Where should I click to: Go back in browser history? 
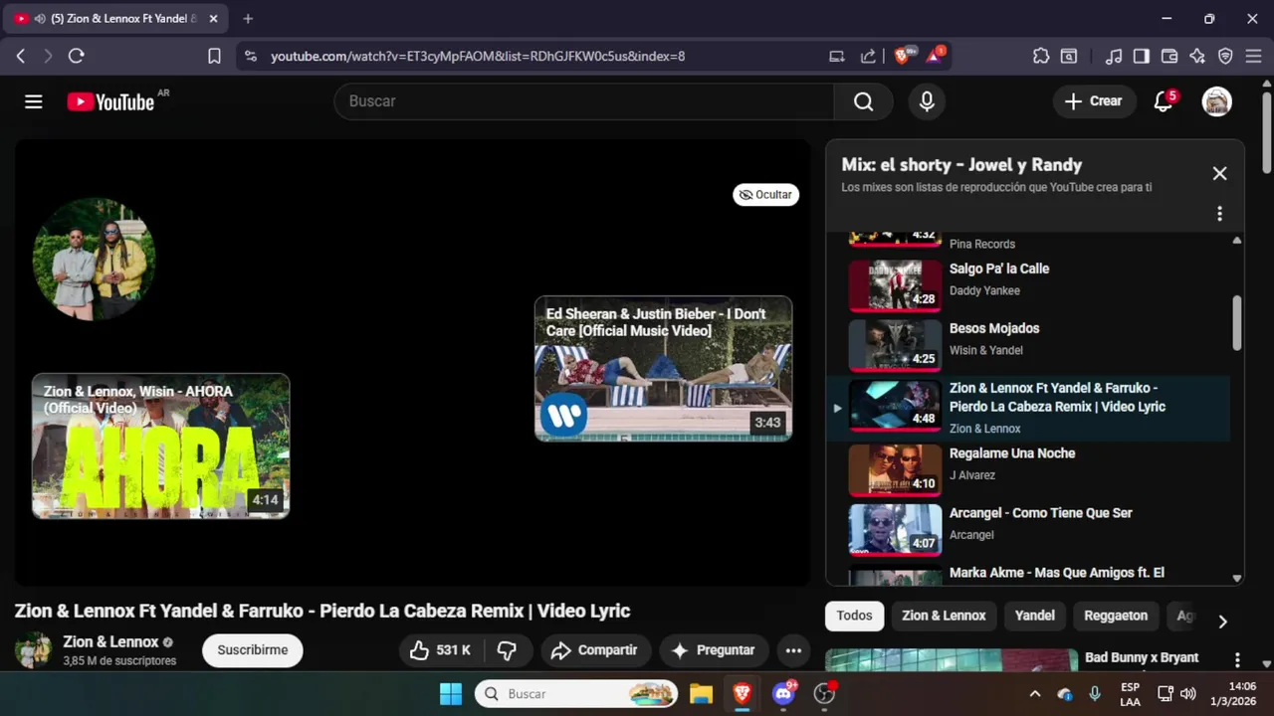pyautogui.click(x=20, y=57)
